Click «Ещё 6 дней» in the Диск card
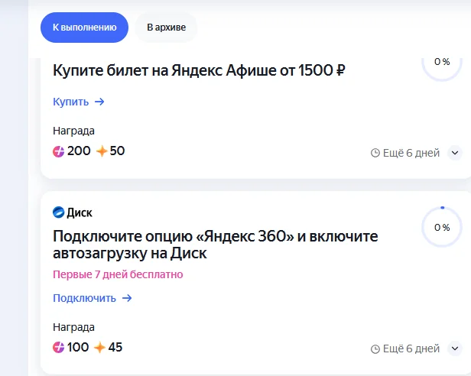 411,348
